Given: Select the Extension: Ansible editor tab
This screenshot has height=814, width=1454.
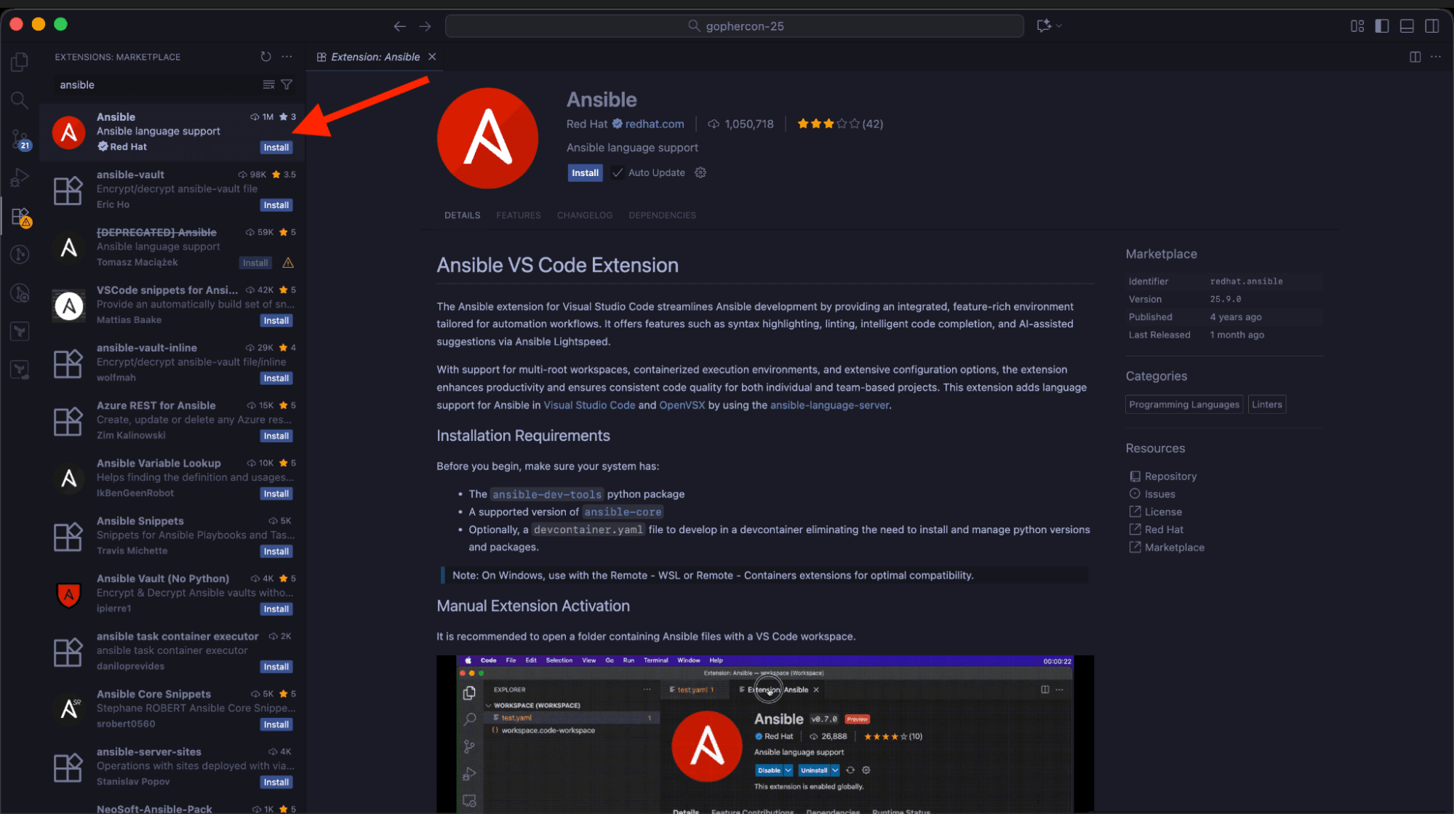Looking at the screenshot, I should coord(375,57).
